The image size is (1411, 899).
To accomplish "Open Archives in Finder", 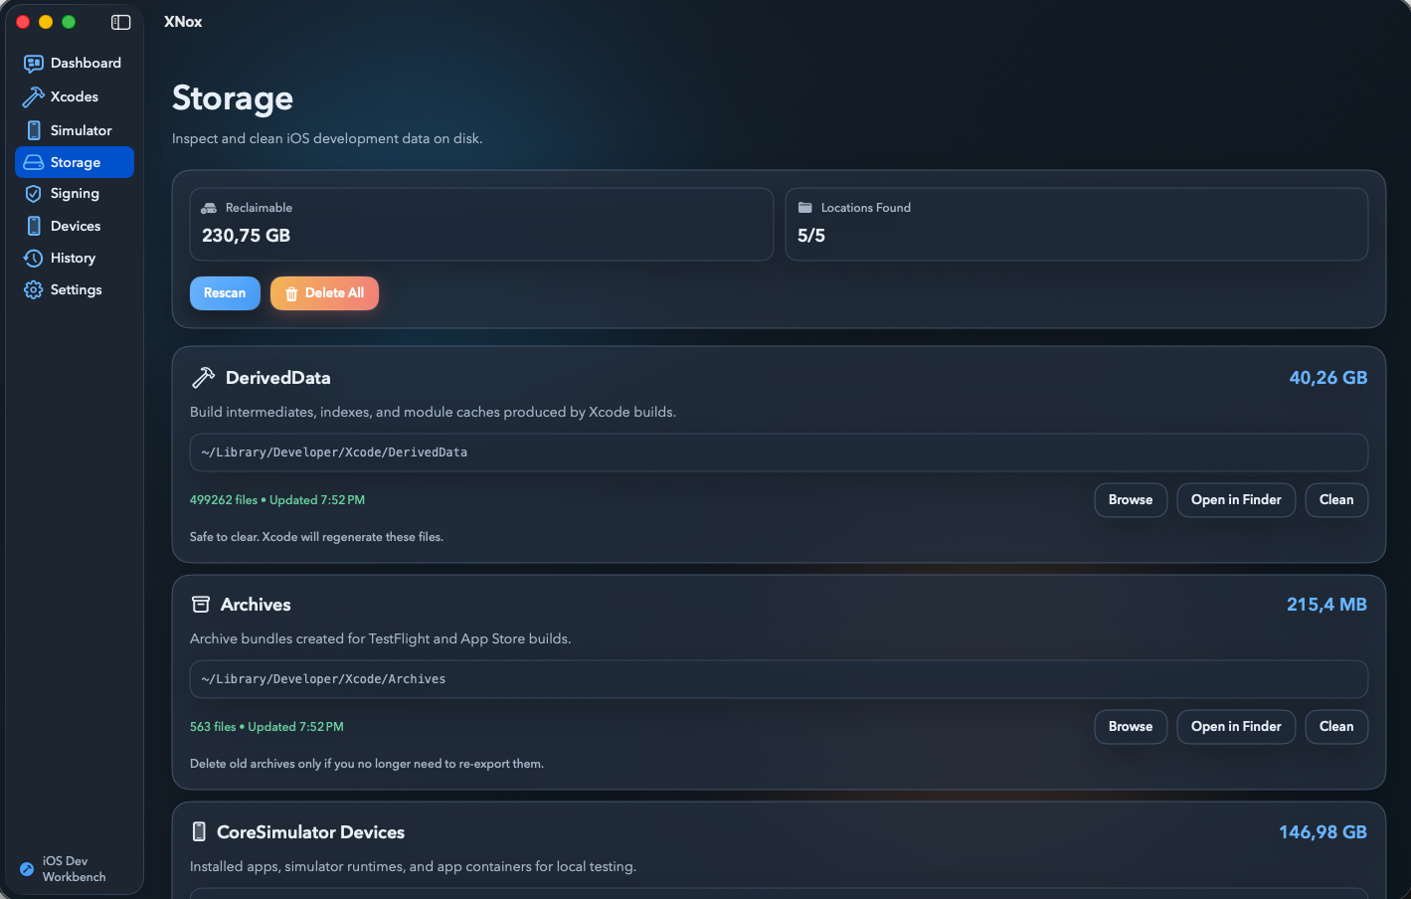I will 1236,726.
